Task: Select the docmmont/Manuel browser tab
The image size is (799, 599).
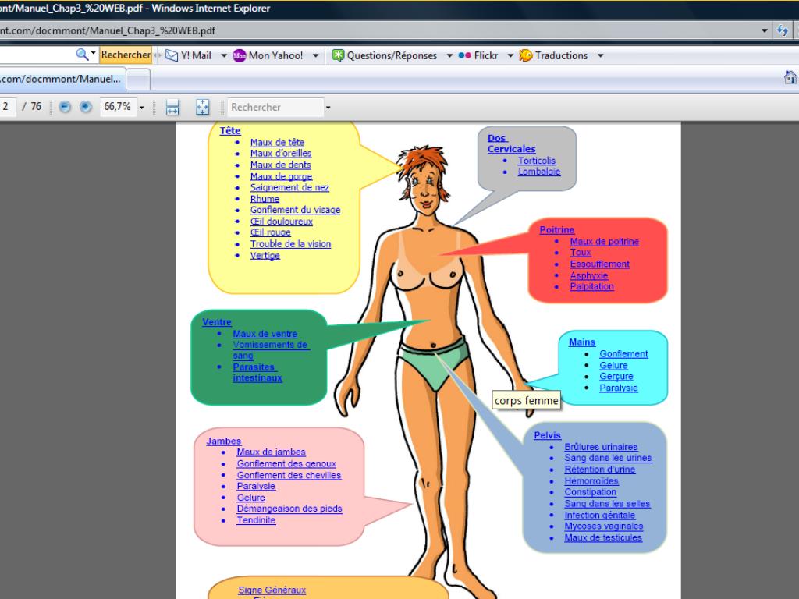Action: pyautogui.click(x=61, y=79)
